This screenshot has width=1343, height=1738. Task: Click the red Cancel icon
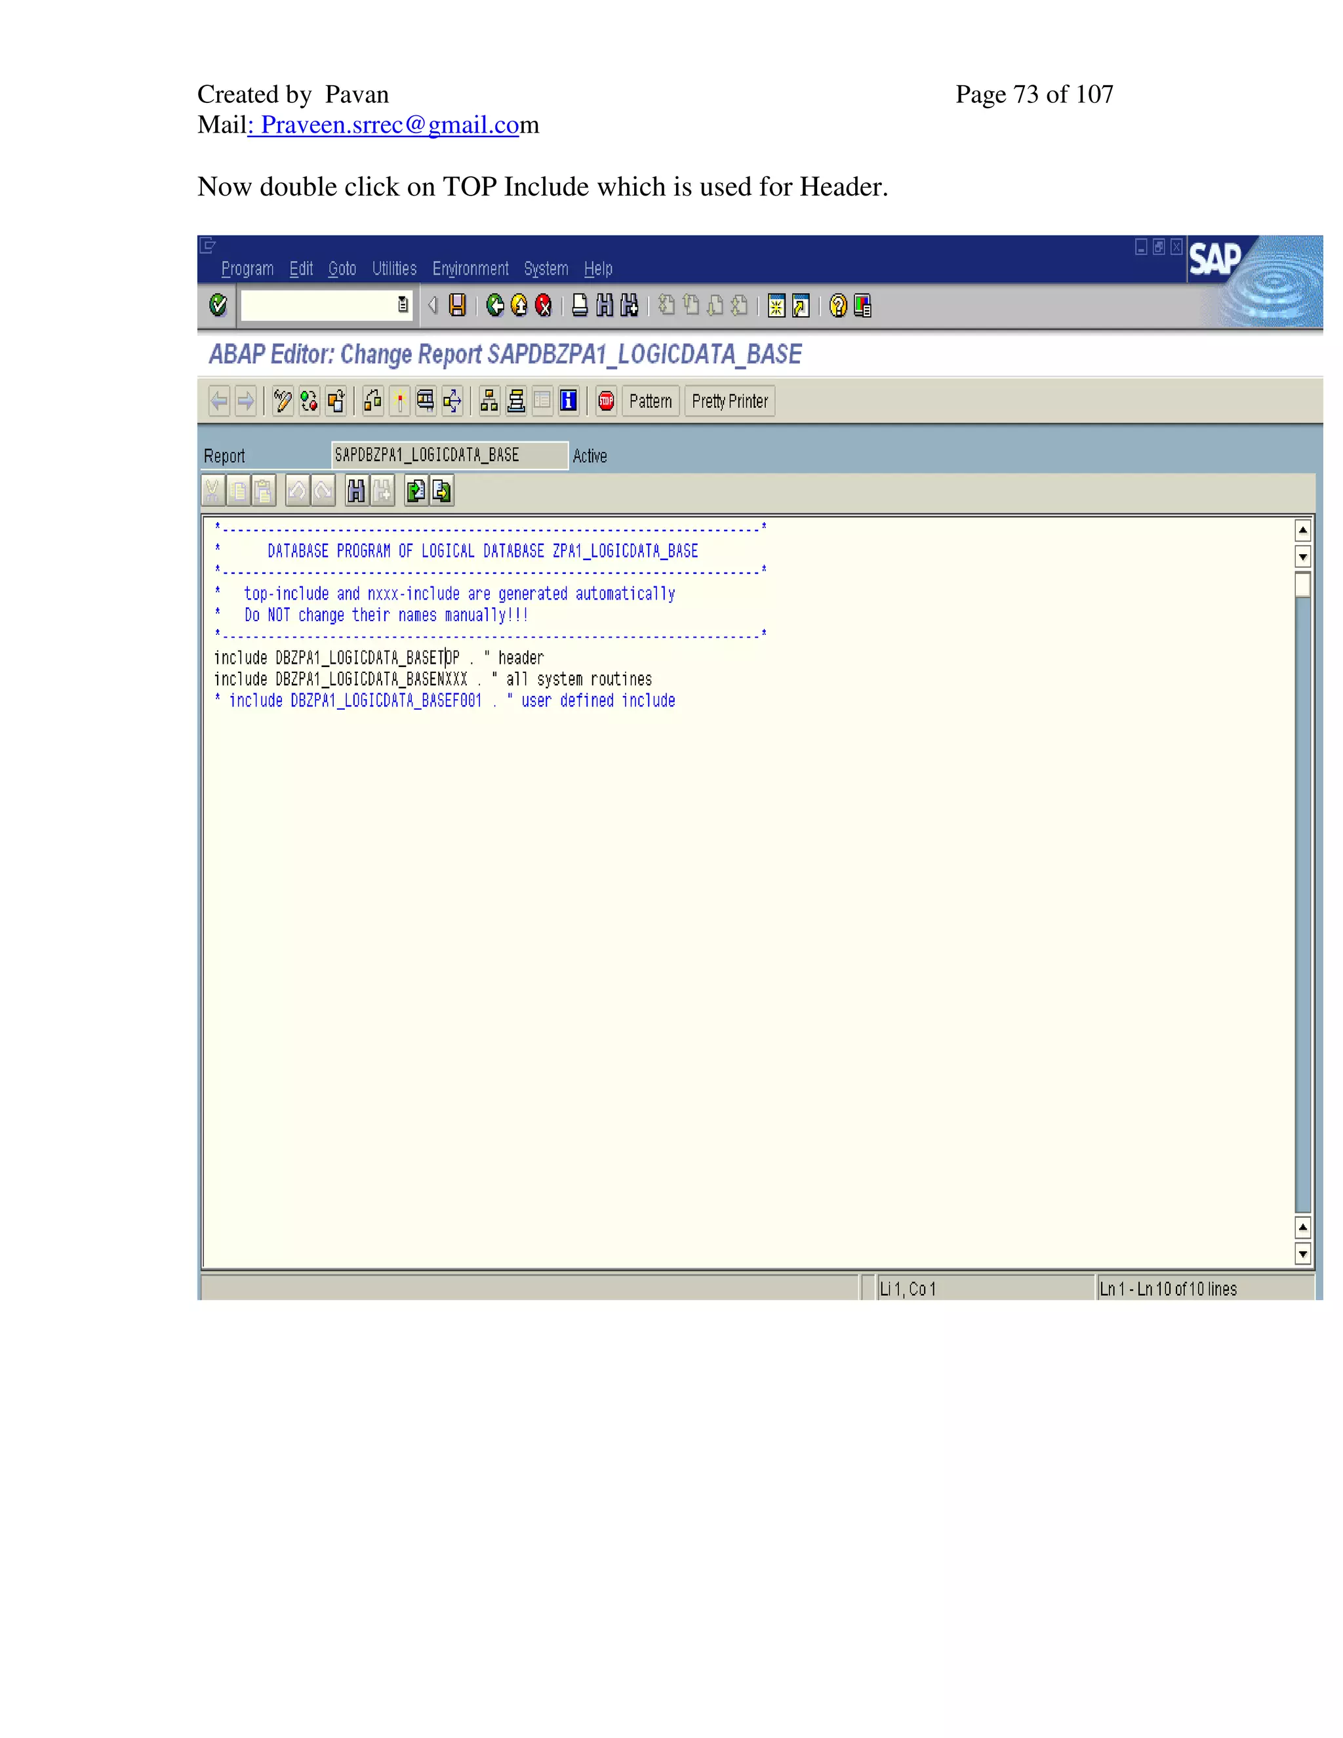pyautogui.click(x=544, y=306)
